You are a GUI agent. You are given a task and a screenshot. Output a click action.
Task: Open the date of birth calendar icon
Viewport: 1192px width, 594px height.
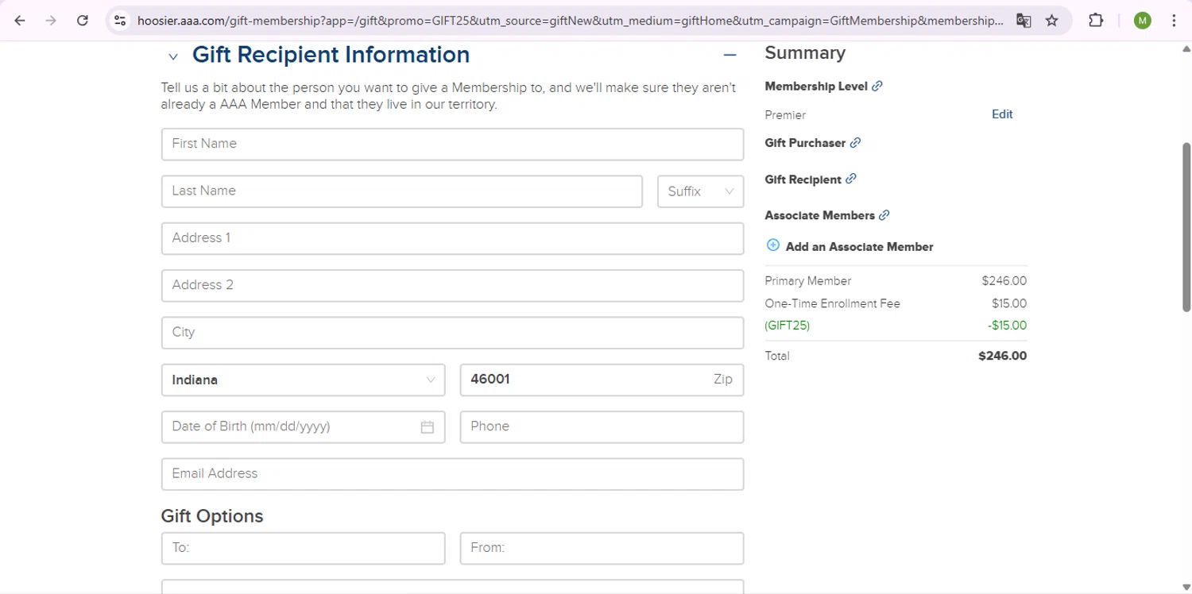pos(428,427)
